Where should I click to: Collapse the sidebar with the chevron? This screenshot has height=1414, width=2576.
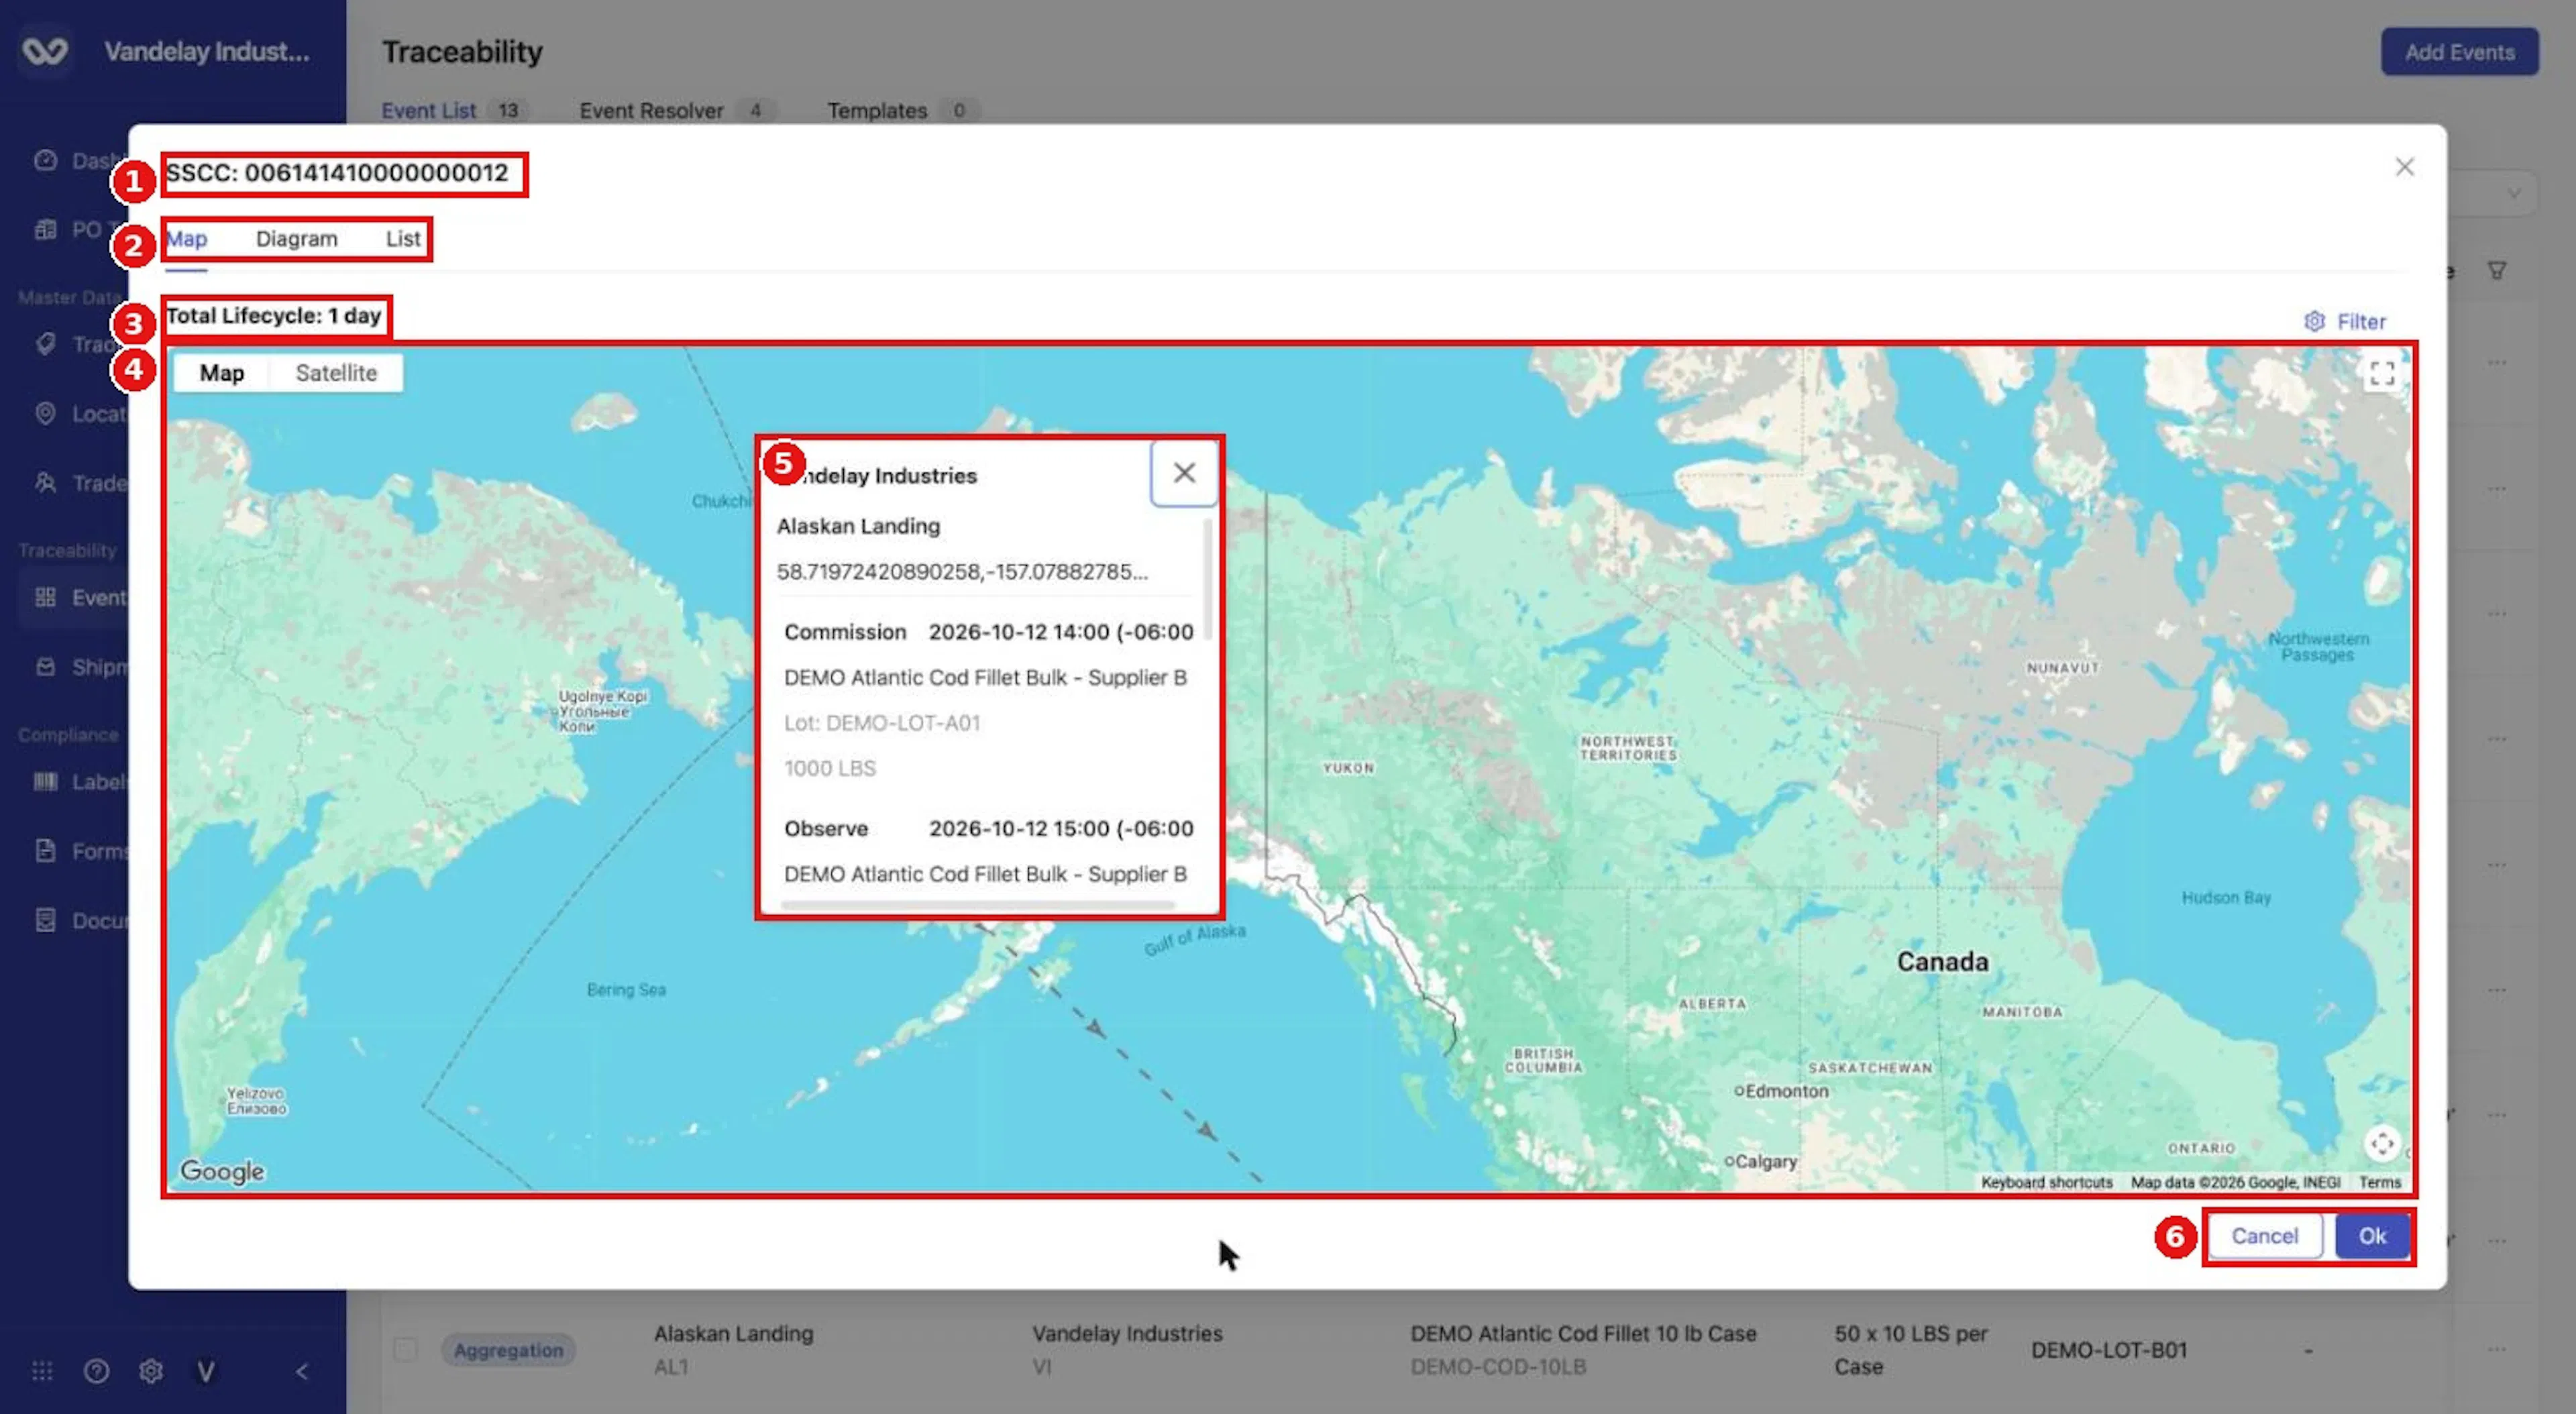(x=302, y=1371)
